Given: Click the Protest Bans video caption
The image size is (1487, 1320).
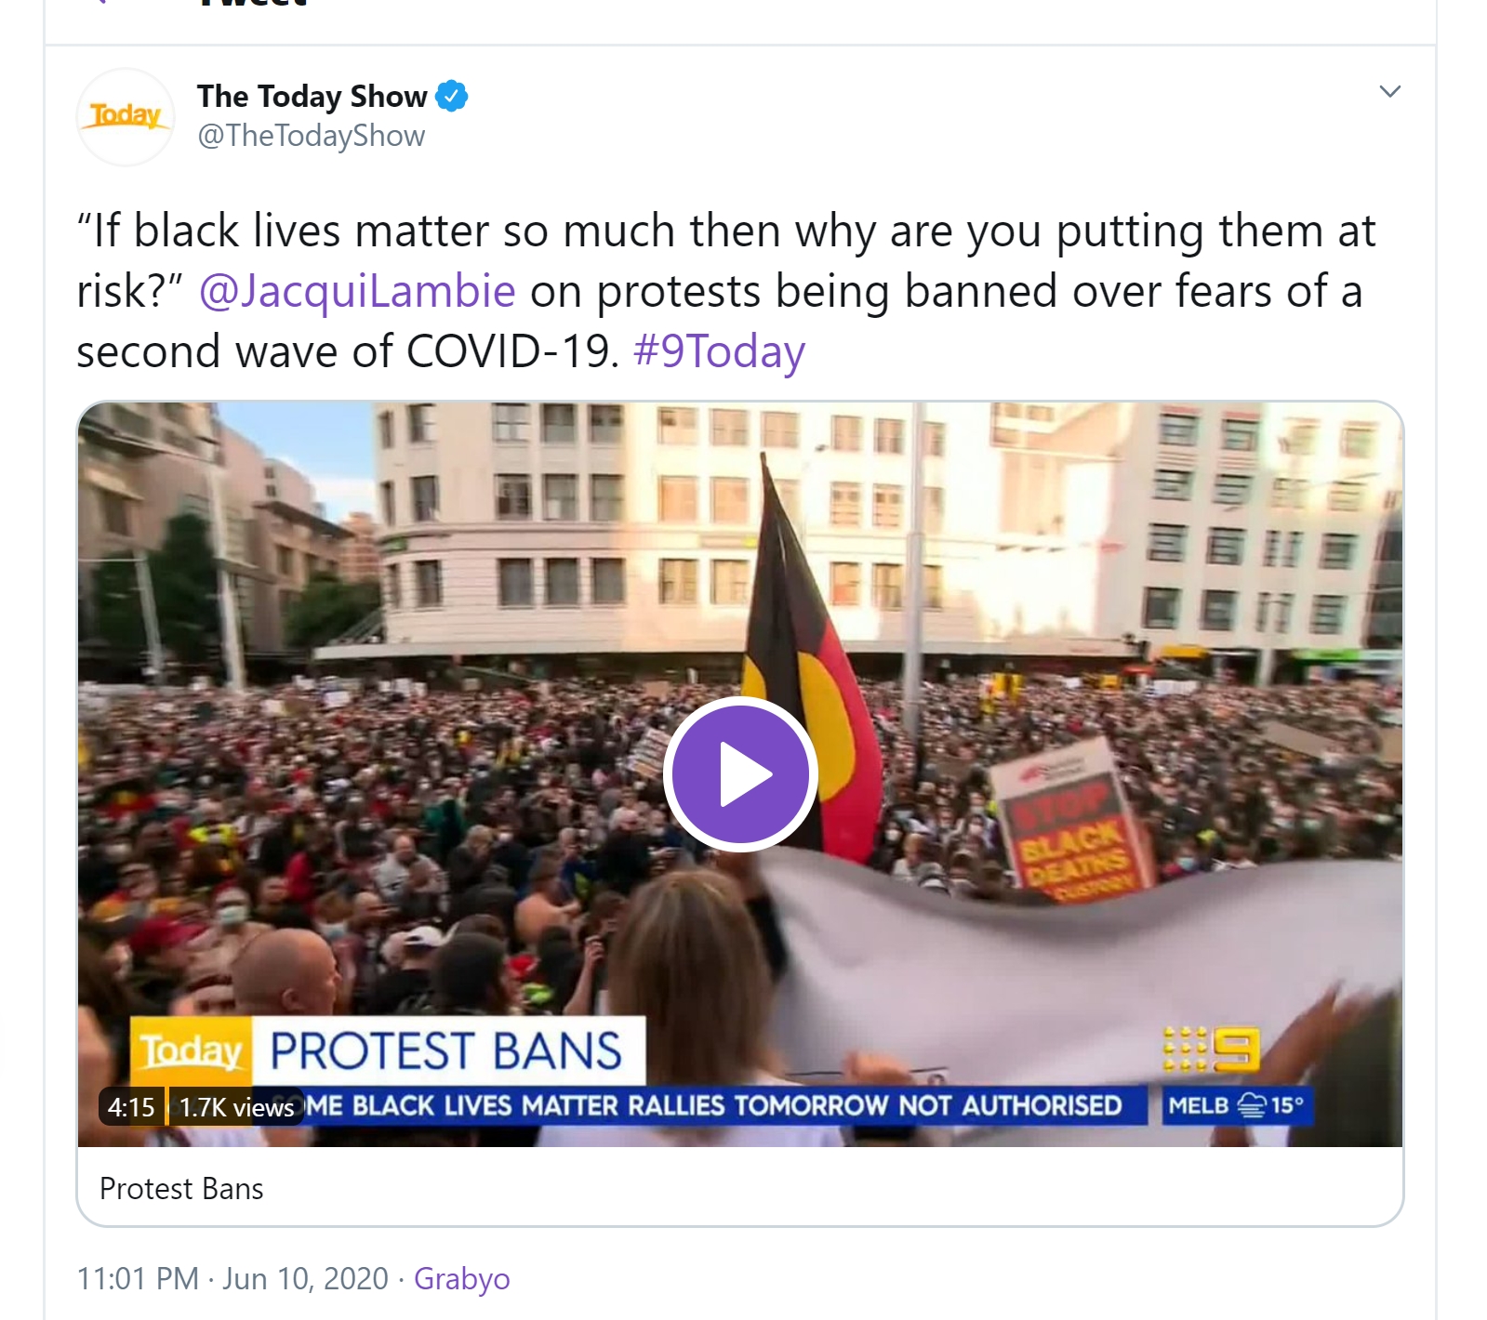Looking at the screenshot, I should click(x=181, y=1189).
